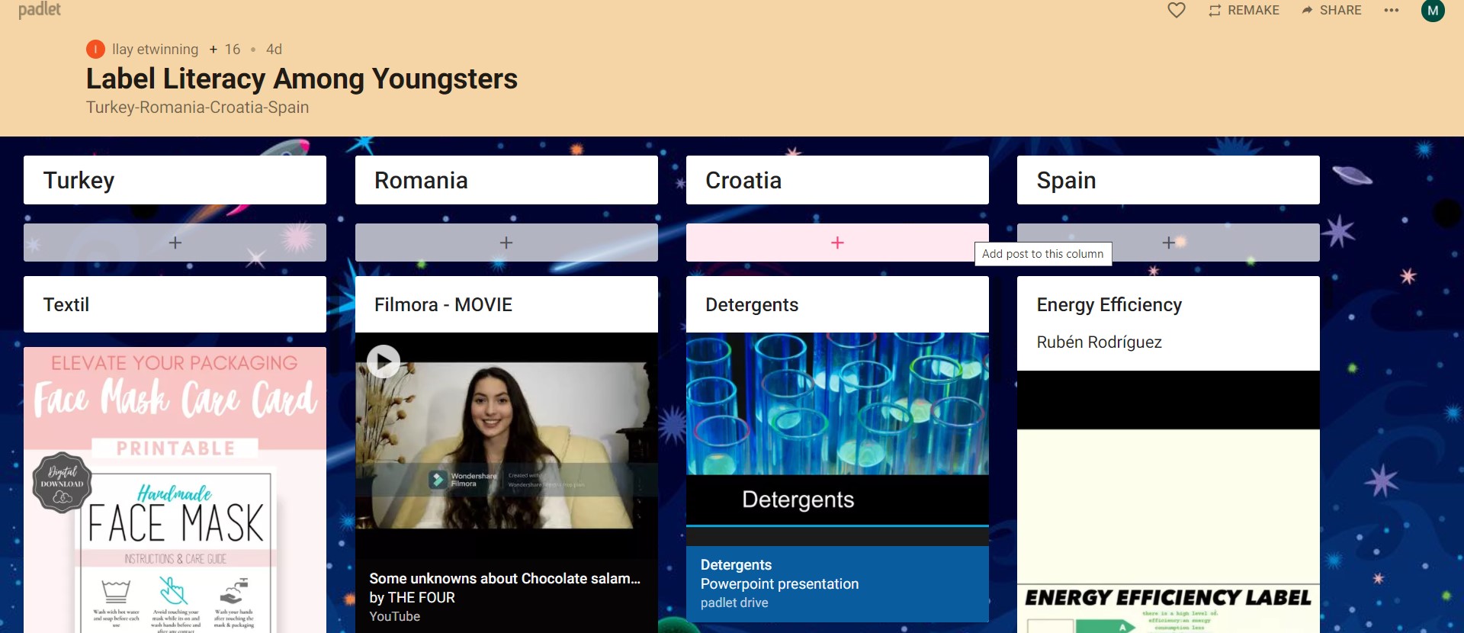Add a post to the Romania column
This screenshot has height=633, width=1464.
pyautogui.click(x=506, y=243)
